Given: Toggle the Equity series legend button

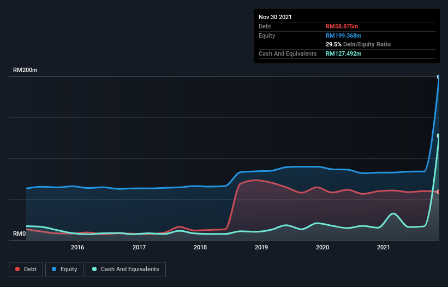Looking at the screenshot, I should [64, 270].
